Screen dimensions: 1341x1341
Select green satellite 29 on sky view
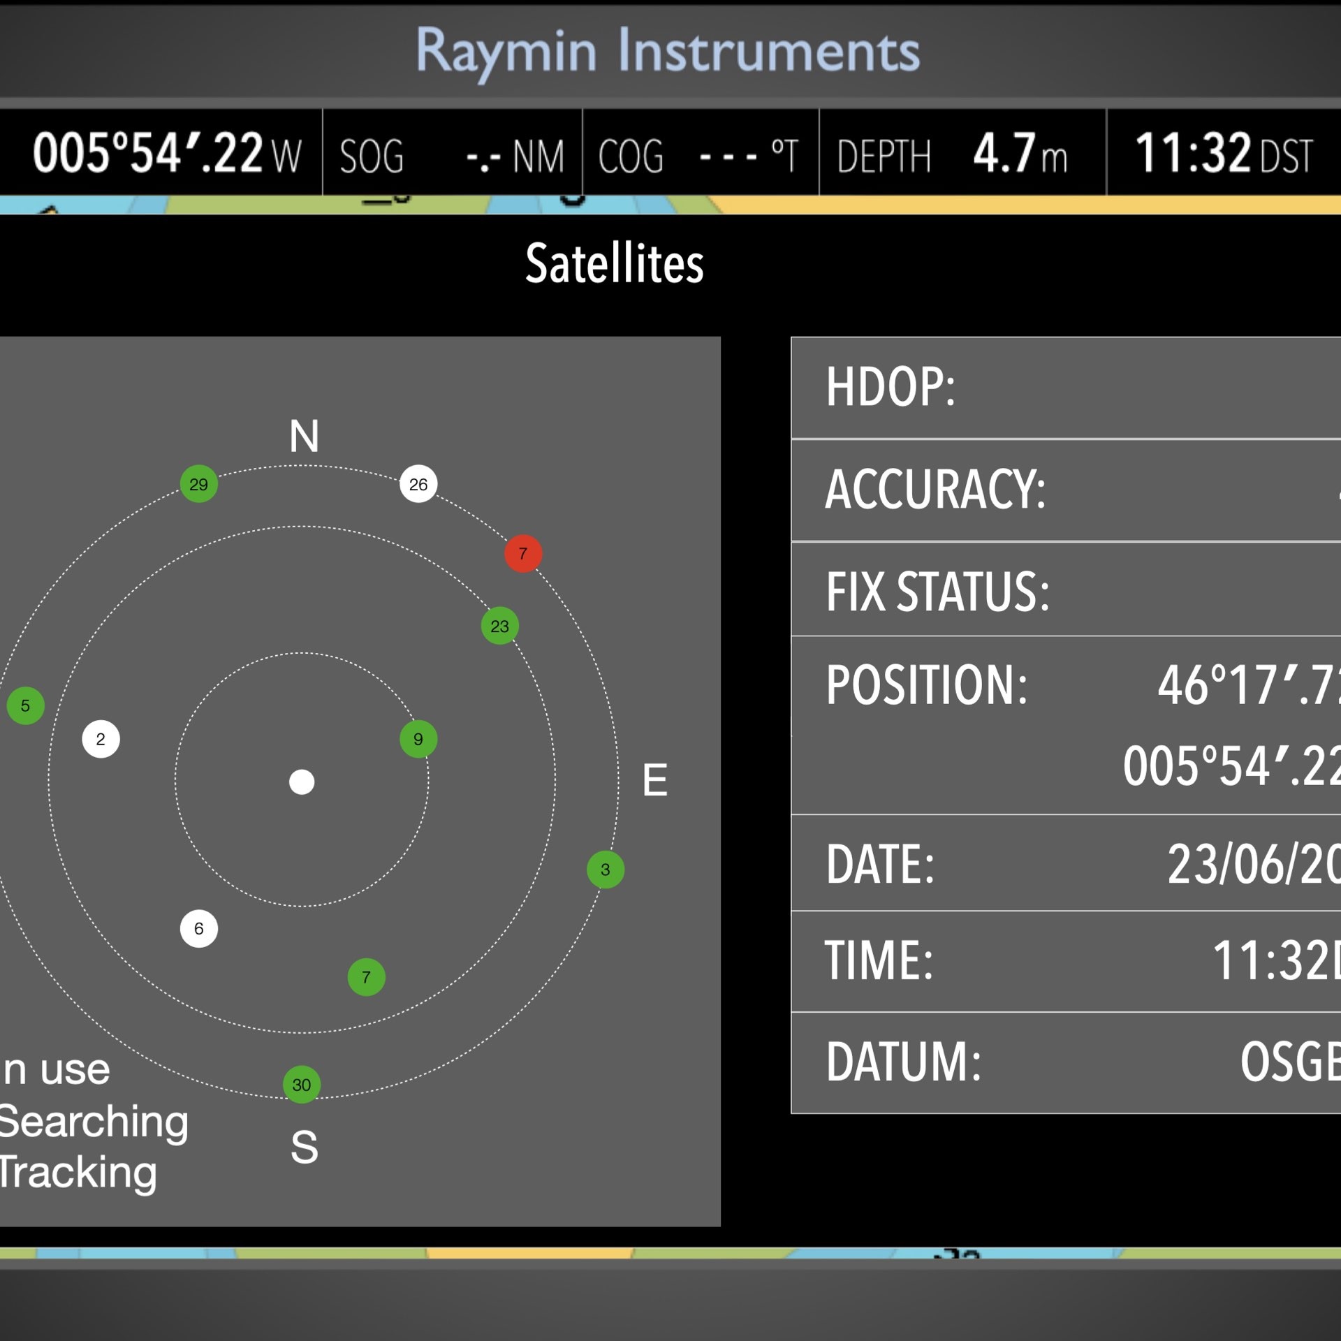tap(199, 484)
